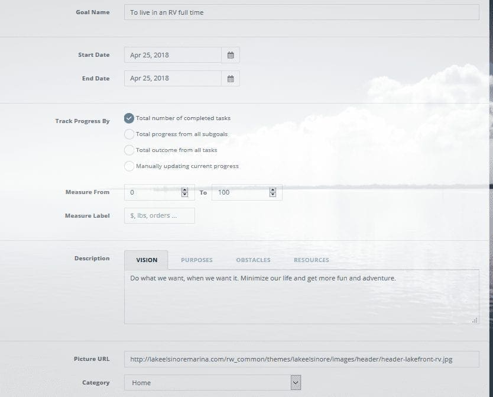Click the Measure To number field
493x397 pixels.
click(247, 192)
